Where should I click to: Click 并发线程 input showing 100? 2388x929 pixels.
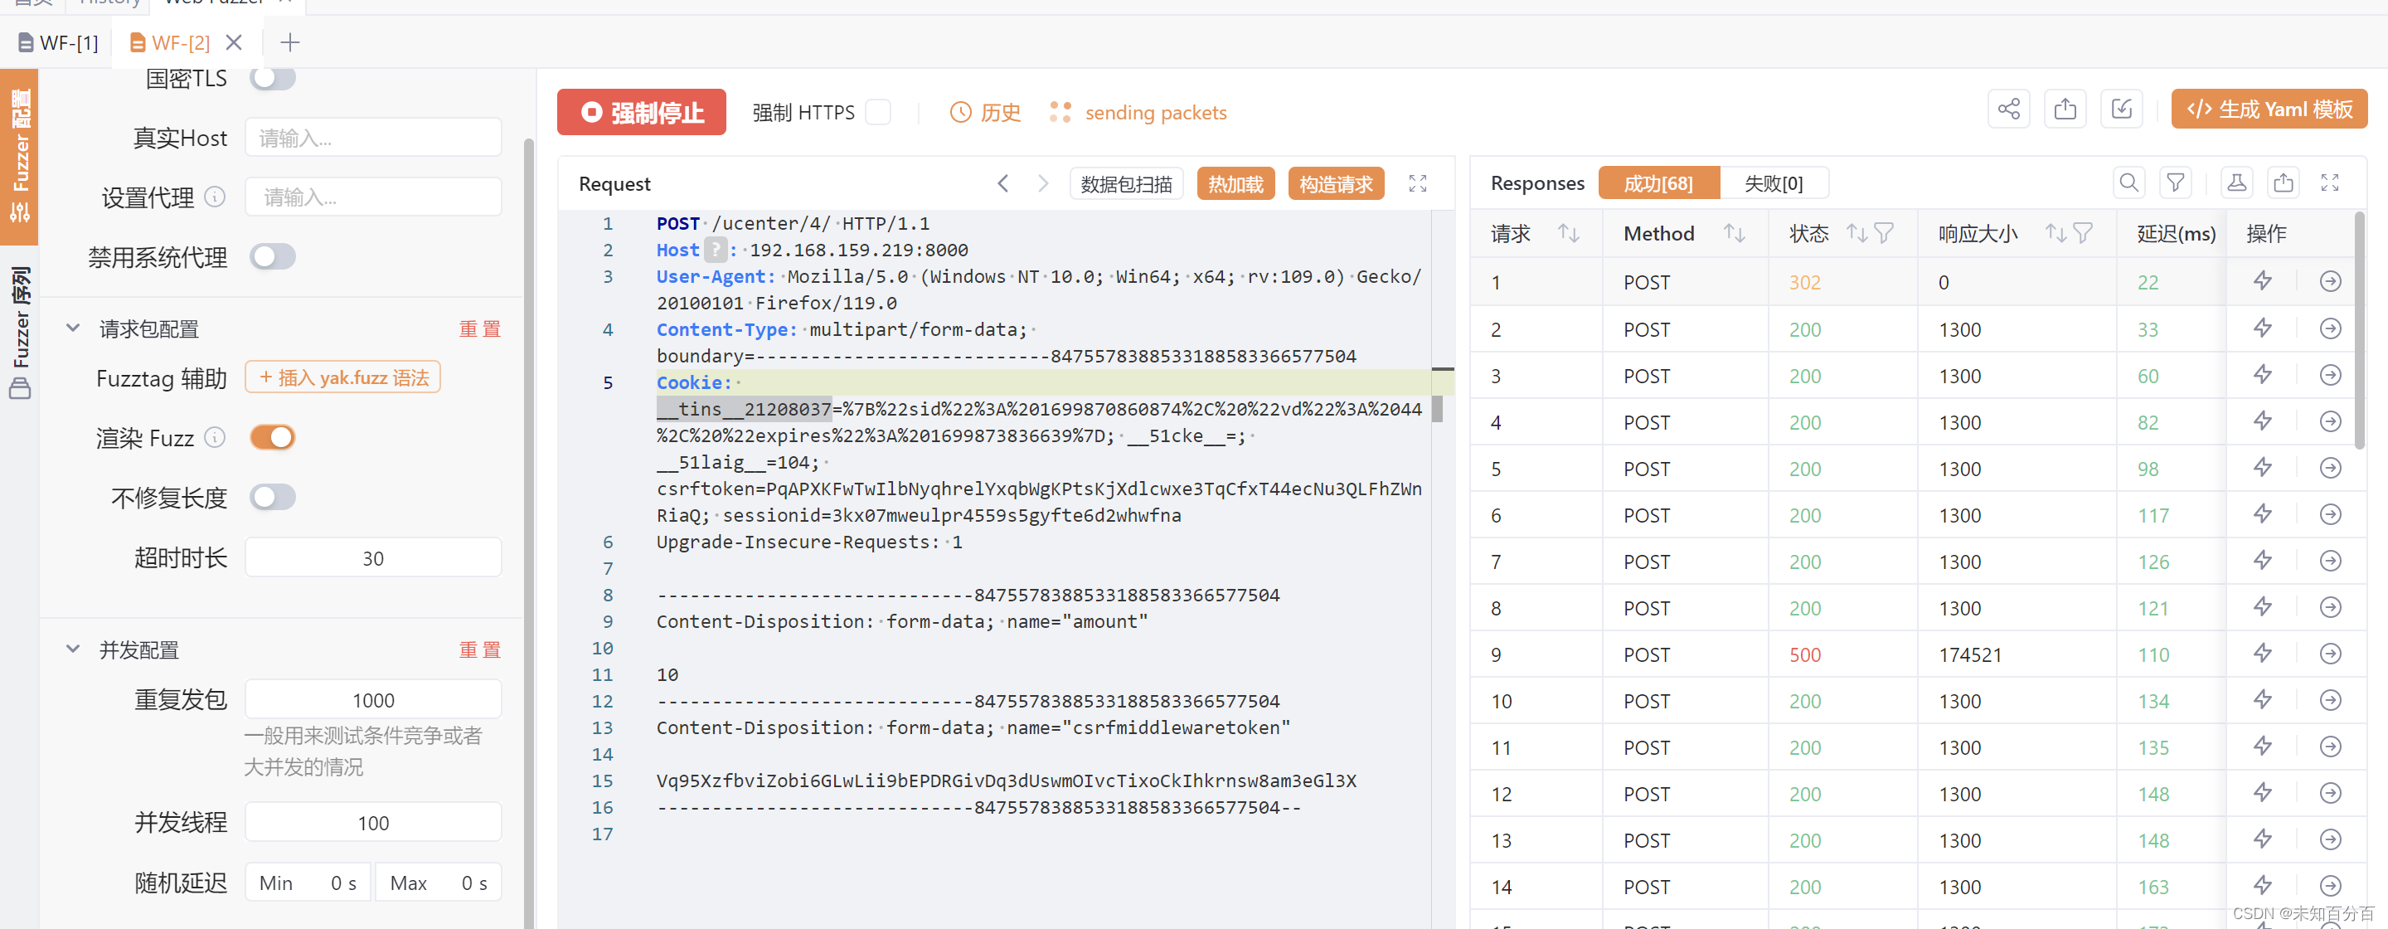374,822
